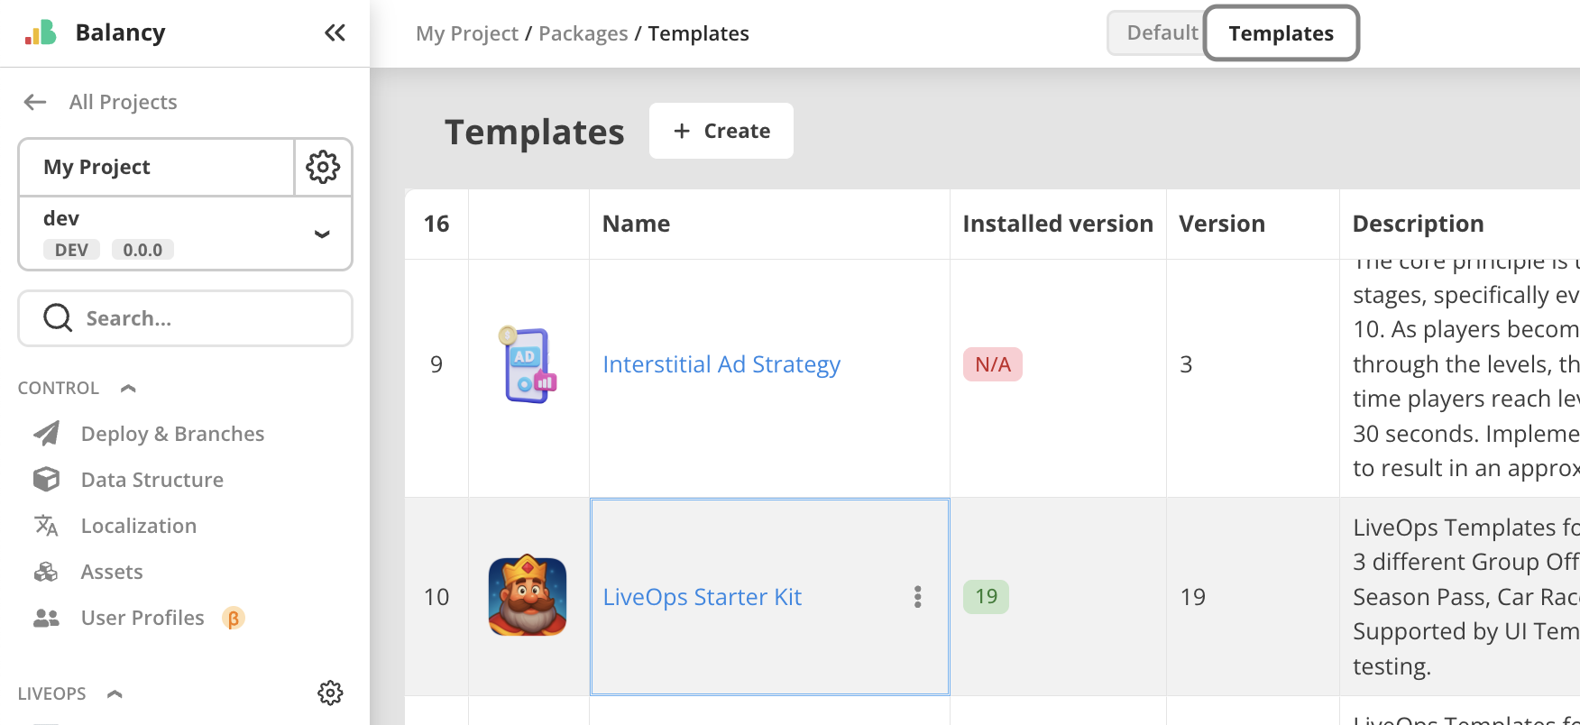Click the Balancy logo icon
The image size is (1580, 725).
pyautogui.click(x=41, y=32)
